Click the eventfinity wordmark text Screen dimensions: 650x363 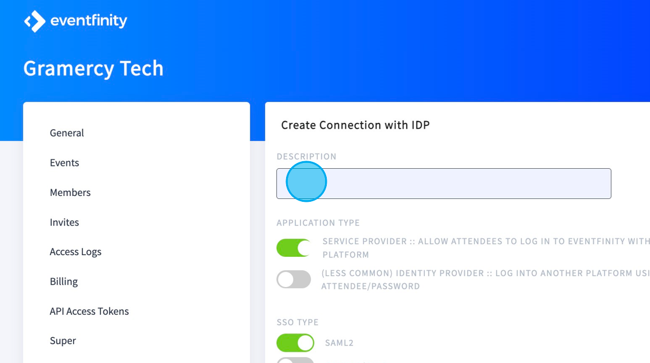[x=89, y=21]
